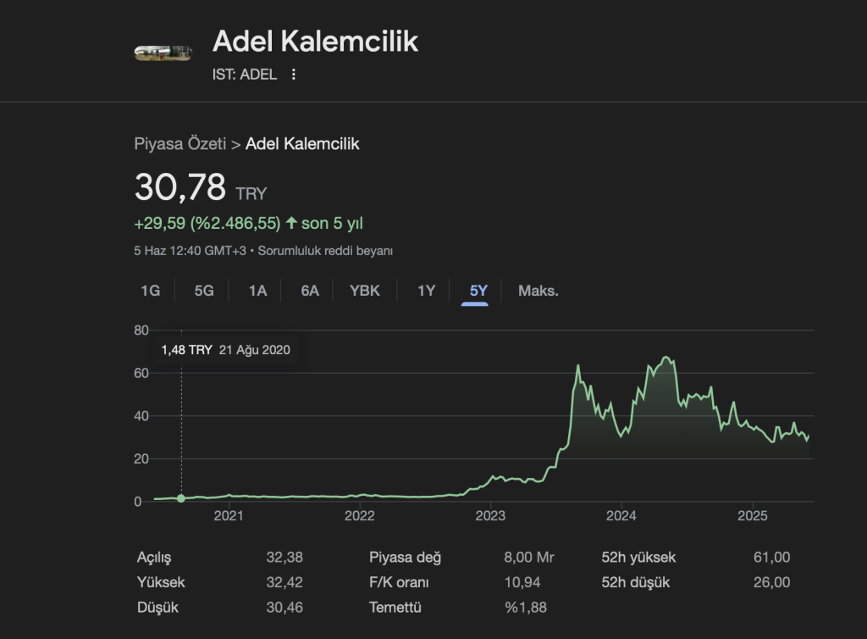Choose the 6A time range
The image size is (867, 639).
[310, 291]
